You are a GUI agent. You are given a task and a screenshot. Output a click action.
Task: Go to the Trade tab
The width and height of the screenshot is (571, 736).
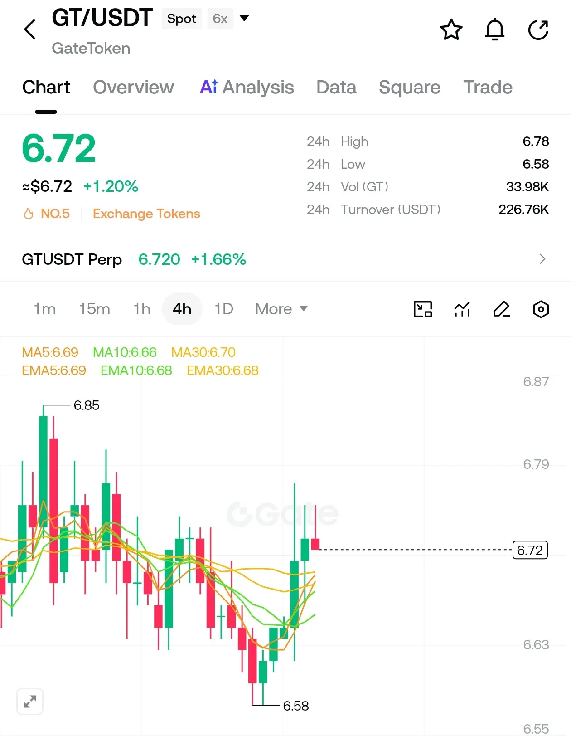[488, 87]
